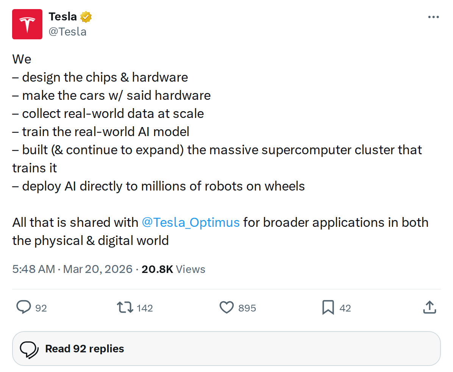453x372 pixels.
Task: Click the reply count 92 next to bubble
Action: [x=42, y=308]
